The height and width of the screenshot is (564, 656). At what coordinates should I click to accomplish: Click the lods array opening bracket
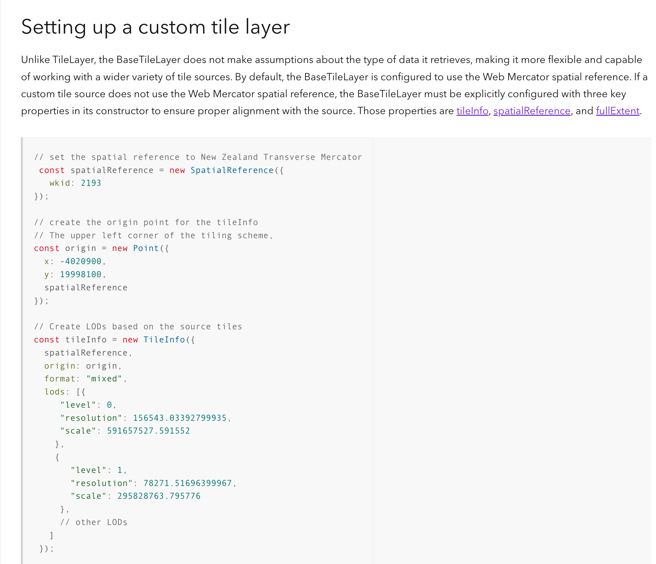click(79, 392)
